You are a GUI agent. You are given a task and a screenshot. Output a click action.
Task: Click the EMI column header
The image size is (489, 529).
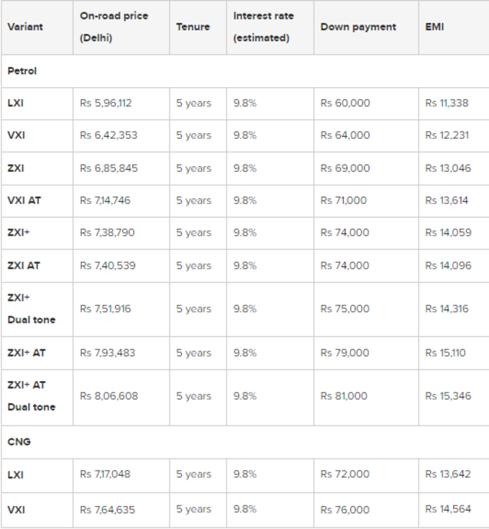pyautogui.click(x=434, y=27)
